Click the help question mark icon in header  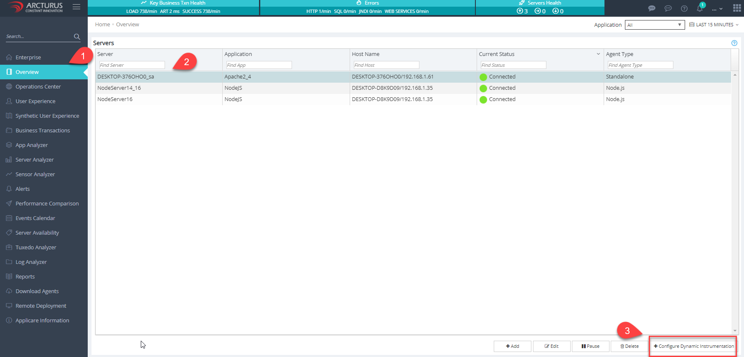684,8
